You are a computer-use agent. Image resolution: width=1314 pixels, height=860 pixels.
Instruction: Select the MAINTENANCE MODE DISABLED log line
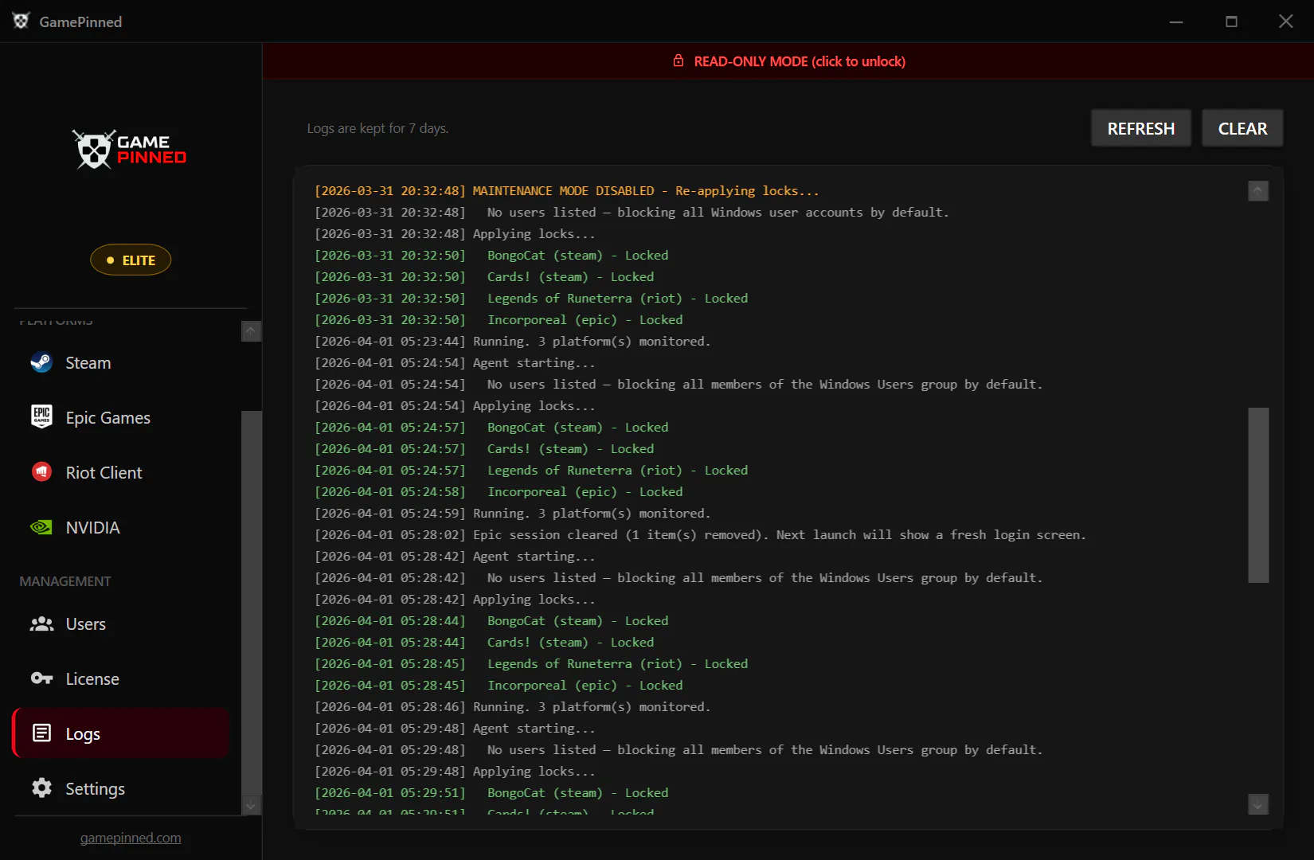(x=566, y=190)
